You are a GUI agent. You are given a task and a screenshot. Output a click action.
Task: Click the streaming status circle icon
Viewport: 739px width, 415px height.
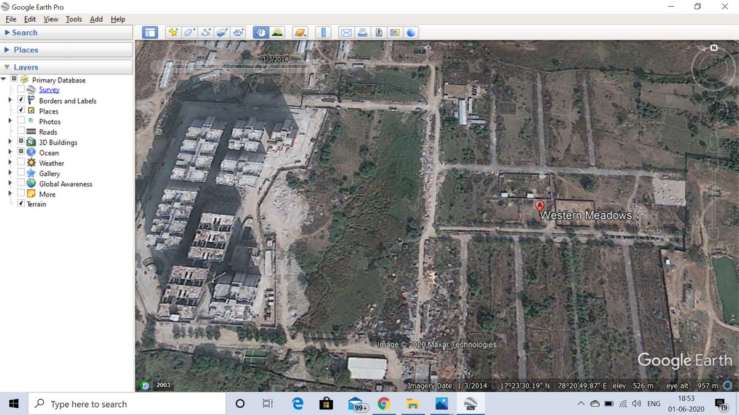coord(729,385)
